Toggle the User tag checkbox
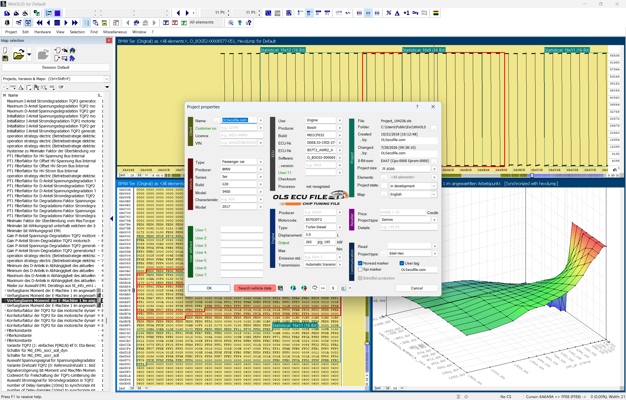The image size is (626, 400). pyautogui.click(x=402, y=263)
